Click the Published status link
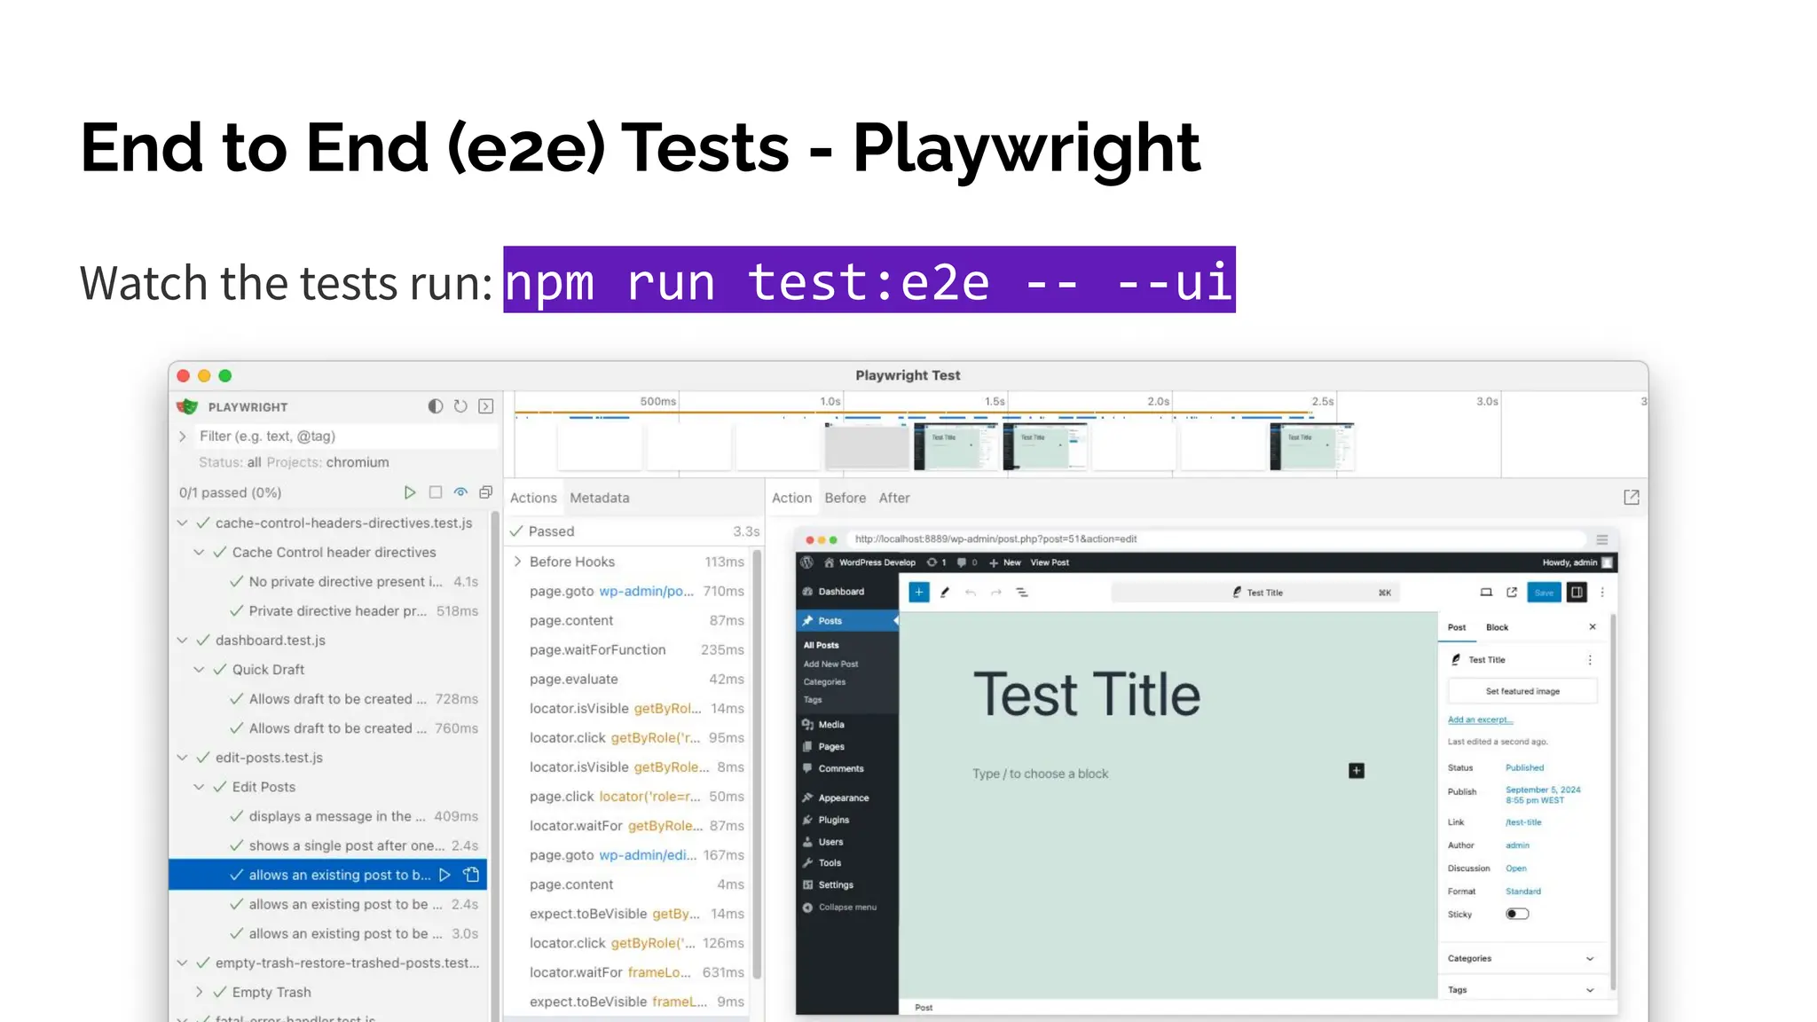 pos(1524,767)
